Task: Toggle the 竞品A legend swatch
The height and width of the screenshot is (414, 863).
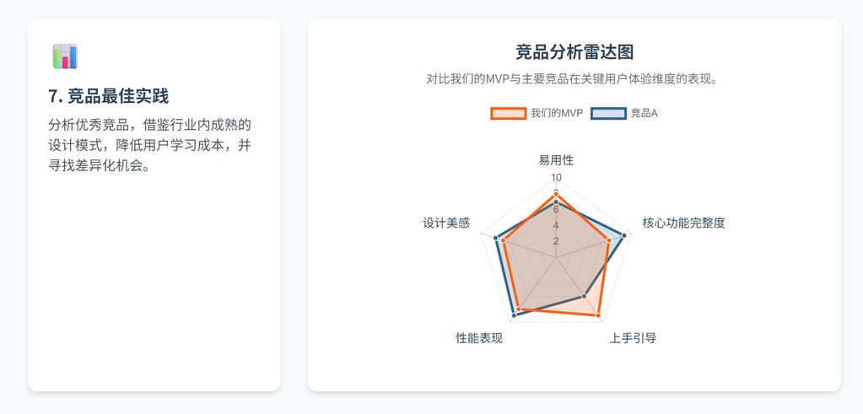Action: coord(608,114)
